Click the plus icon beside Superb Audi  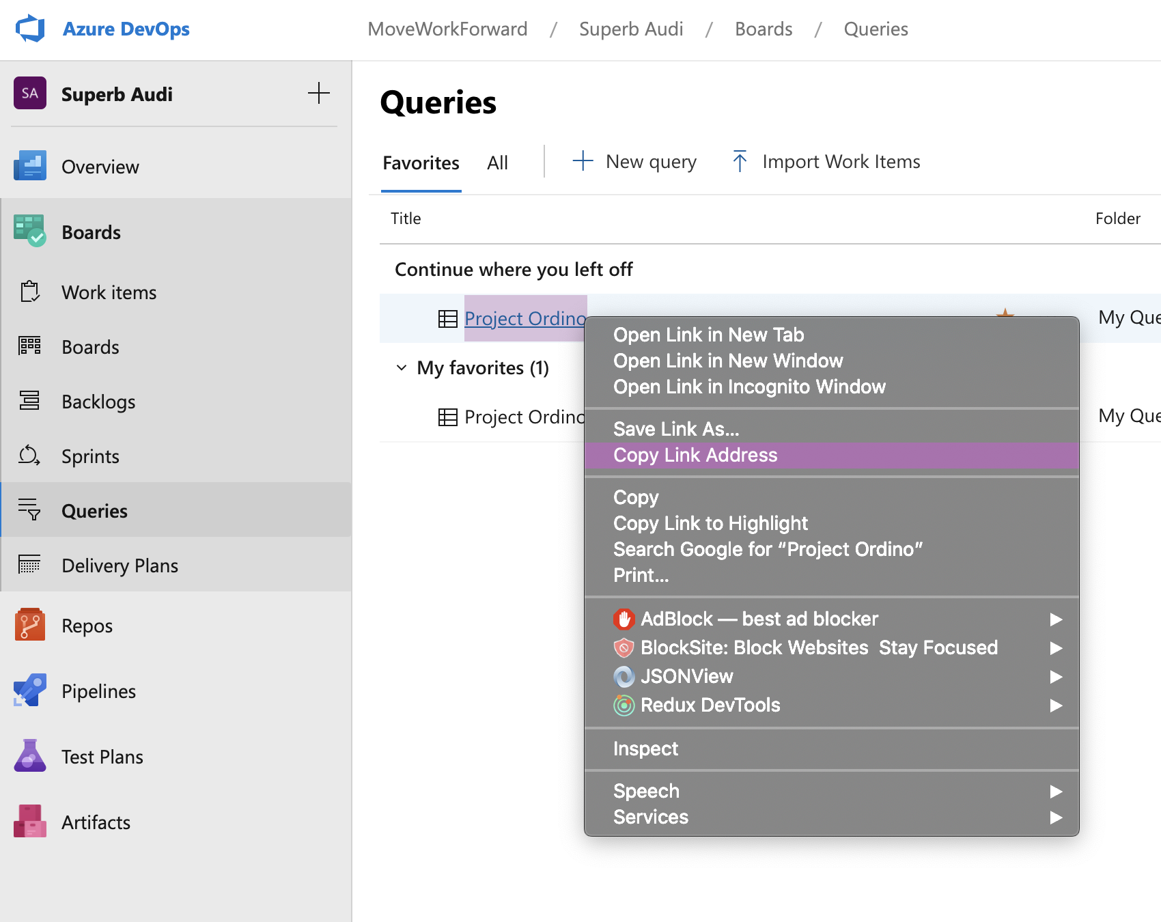(x=318, y=94)
